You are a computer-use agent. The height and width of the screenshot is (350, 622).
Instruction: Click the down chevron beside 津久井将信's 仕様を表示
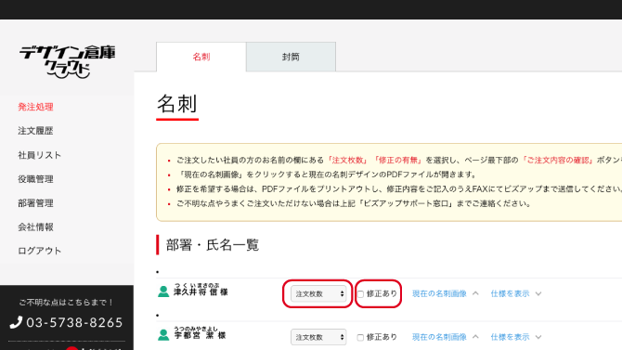tap(538, 294)
